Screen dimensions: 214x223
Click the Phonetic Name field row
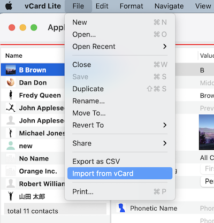click(x=163, y=208)
